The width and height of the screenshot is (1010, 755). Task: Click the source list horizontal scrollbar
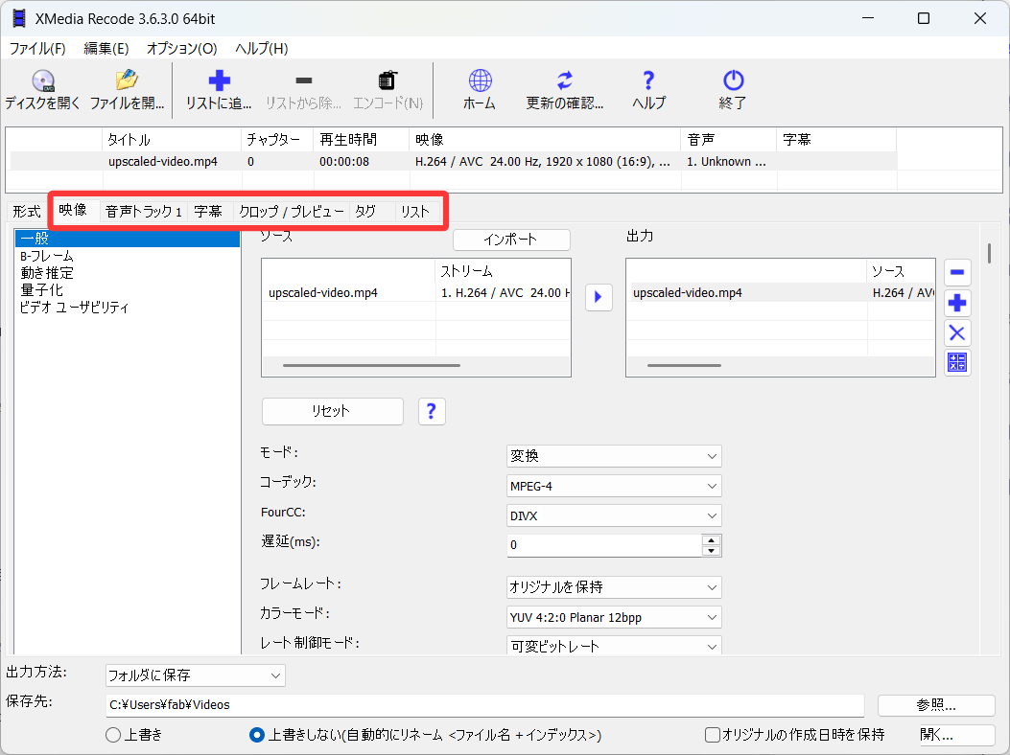371,366
